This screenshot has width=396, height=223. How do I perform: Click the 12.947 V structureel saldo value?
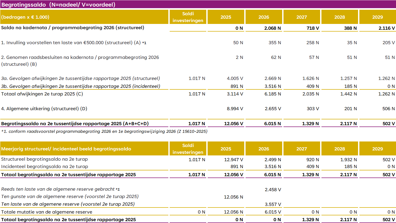click(233, 160)
